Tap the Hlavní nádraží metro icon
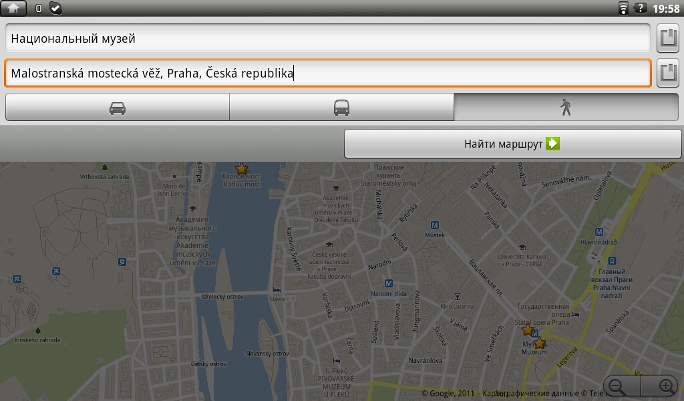The width and height of the screenshot is (684, 401). click(x=599, y=232)
